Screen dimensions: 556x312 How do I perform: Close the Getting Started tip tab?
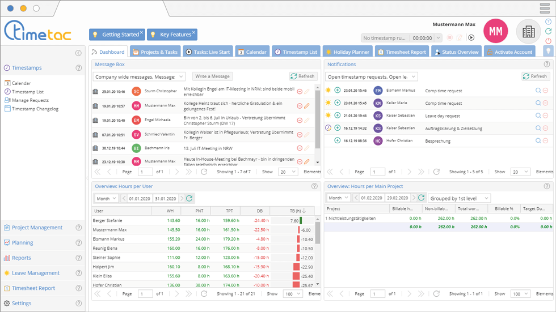141,32
